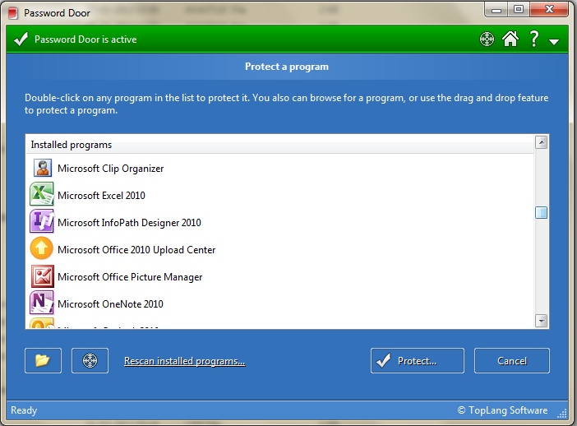
Task: Click the Protect... button
Action: point(418,360)
